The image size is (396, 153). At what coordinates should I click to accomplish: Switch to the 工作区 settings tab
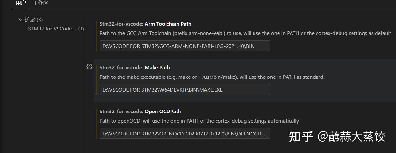[x=41, y=3]
